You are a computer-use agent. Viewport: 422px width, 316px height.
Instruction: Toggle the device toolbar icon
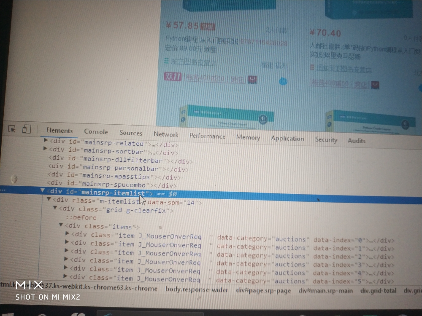26,129
